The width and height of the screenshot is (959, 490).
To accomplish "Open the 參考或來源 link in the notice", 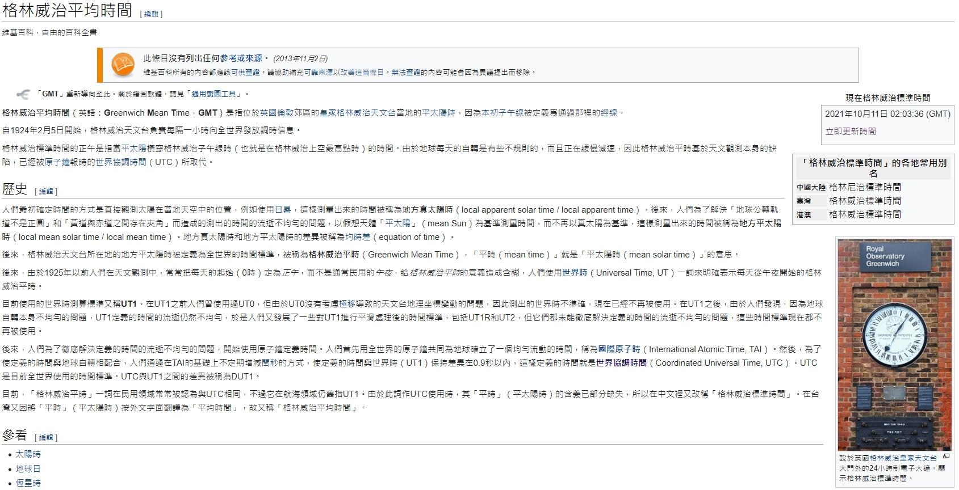I will tap(241, 58).
